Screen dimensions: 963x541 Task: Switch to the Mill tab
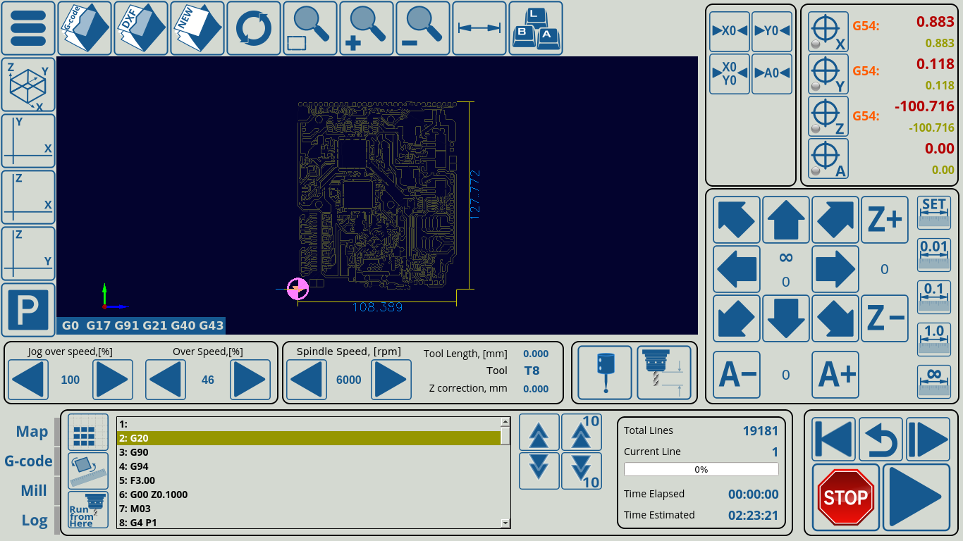point(33,490)
